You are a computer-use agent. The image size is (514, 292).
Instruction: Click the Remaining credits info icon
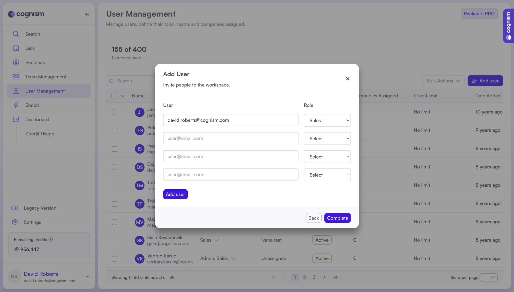[x=51, y=239]
